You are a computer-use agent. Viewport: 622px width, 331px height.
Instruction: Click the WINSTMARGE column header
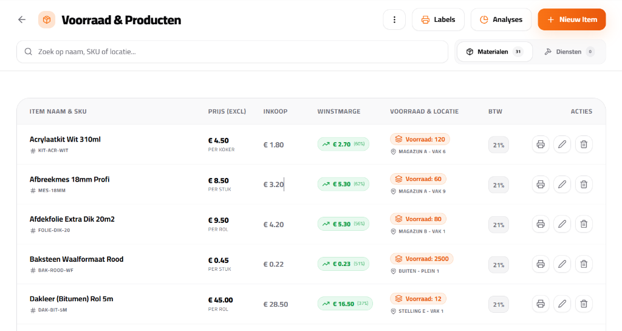[339, 111]
